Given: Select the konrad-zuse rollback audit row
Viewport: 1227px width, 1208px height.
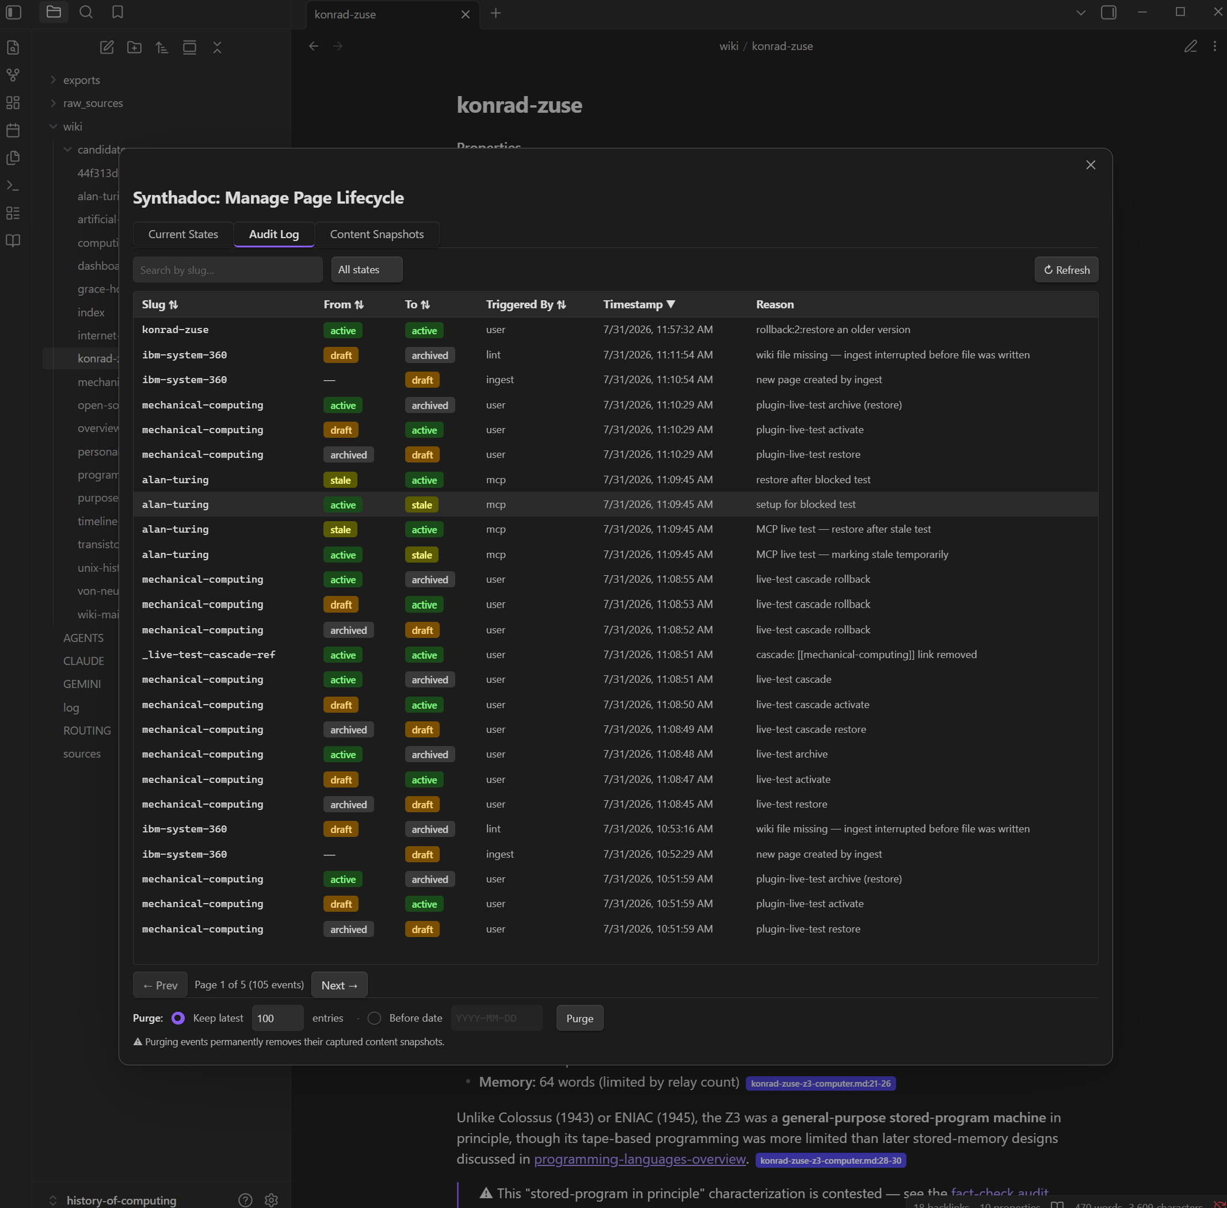Looking at the screenshot, I should pos(615,330).
